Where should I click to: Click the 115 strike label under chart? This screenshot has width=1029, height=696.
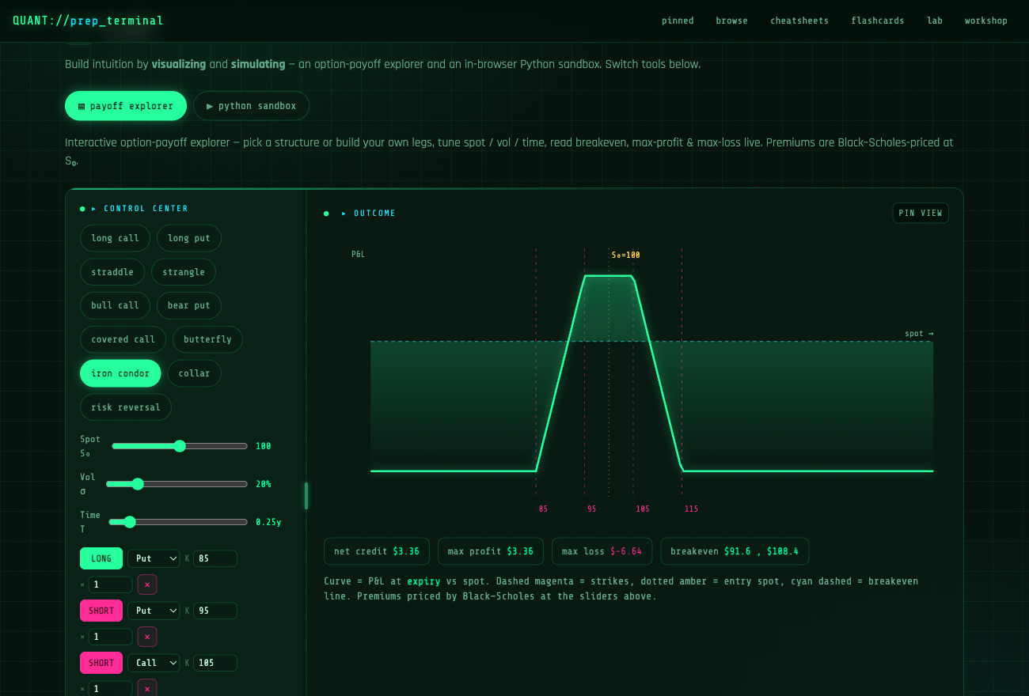pyautogui.click(x=691, y=509)
